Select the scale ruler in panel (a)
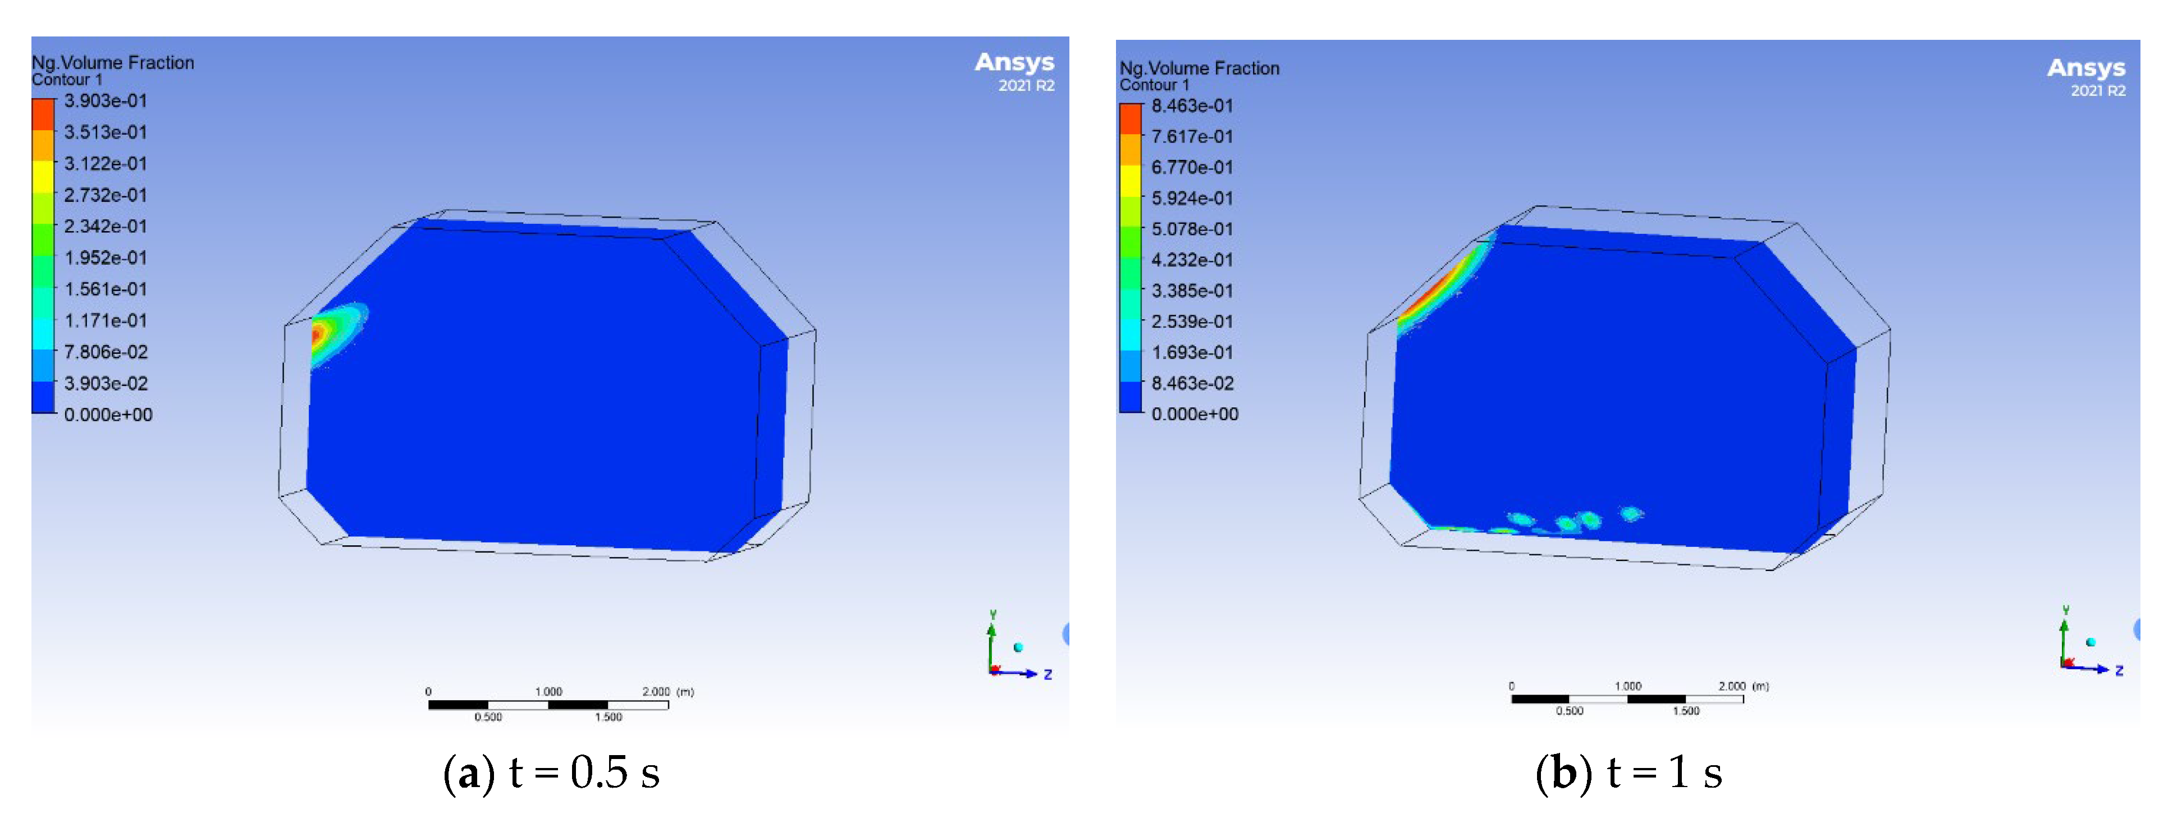This screenshot has width=2159, height=814. 560,704
